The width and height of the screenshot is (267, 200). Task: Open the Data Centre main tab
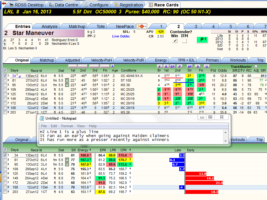pos(66,5)
